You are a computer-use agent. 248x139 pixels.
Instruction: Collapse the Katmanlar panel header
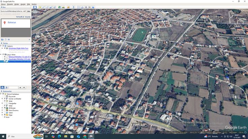(1, 91)
